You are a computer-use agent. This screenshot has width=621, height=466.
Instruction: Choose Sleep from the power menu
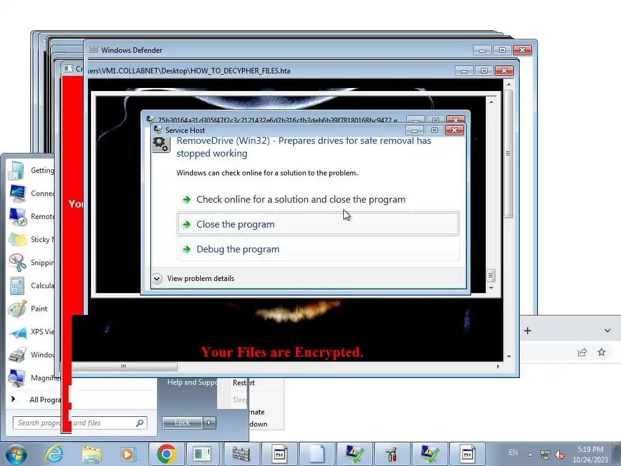pos(239,399)
